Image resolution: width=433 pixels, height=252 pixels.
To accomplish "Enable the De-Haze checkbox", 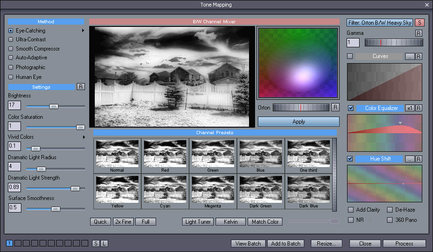I will (x=390, y=210).
